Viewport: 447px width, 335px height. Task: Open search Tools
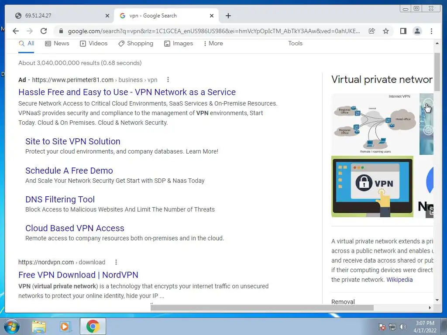(295, 44)
